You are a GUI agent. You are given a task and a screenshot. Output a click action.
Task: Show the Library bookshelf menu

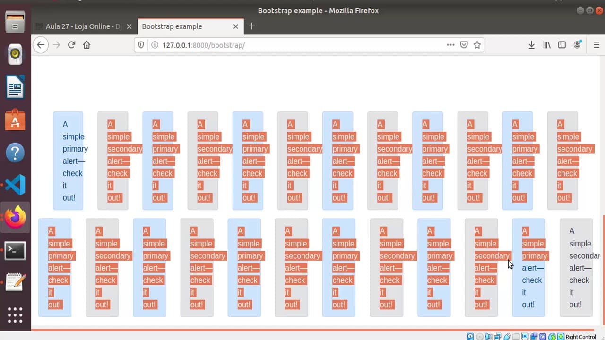547,45
